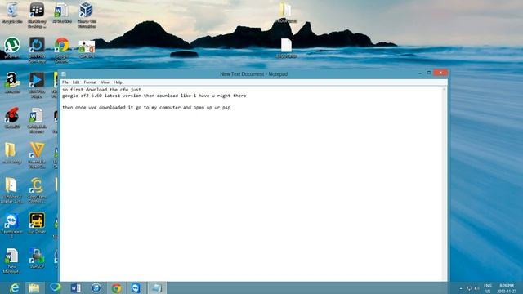Image resolution: width=523 pixels, height=294 pixels.
Task: Select the Google Chrome desktop icon
Action: 62,50
